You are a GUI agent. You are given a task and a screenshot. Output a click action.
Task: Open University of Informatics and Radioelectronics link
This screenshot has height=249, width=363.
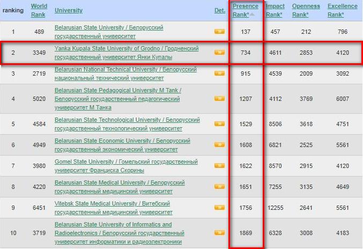pyautogui.click(x=120, y=233)
